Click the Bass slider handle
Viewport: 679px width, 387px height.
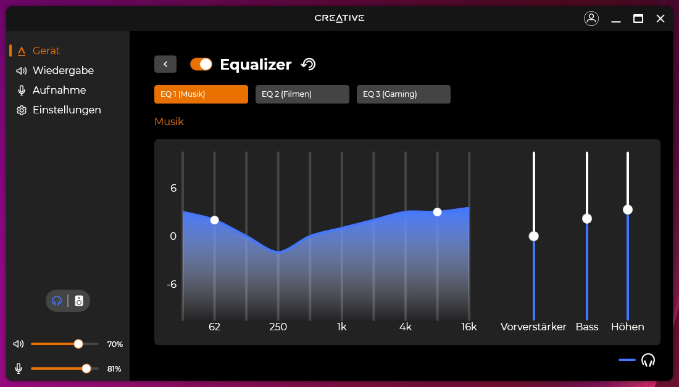click(587, 218)
